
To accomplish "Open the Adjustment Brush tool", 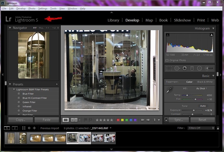I will coord(209,68).
